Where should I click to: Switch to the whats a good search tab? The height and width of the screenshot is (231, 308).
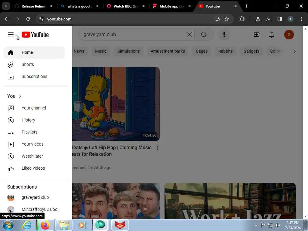79,6
